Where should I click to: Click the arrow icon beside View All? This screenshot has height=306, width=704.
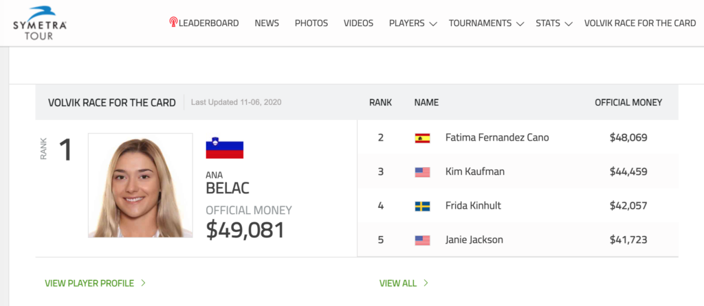coord(426,283)
